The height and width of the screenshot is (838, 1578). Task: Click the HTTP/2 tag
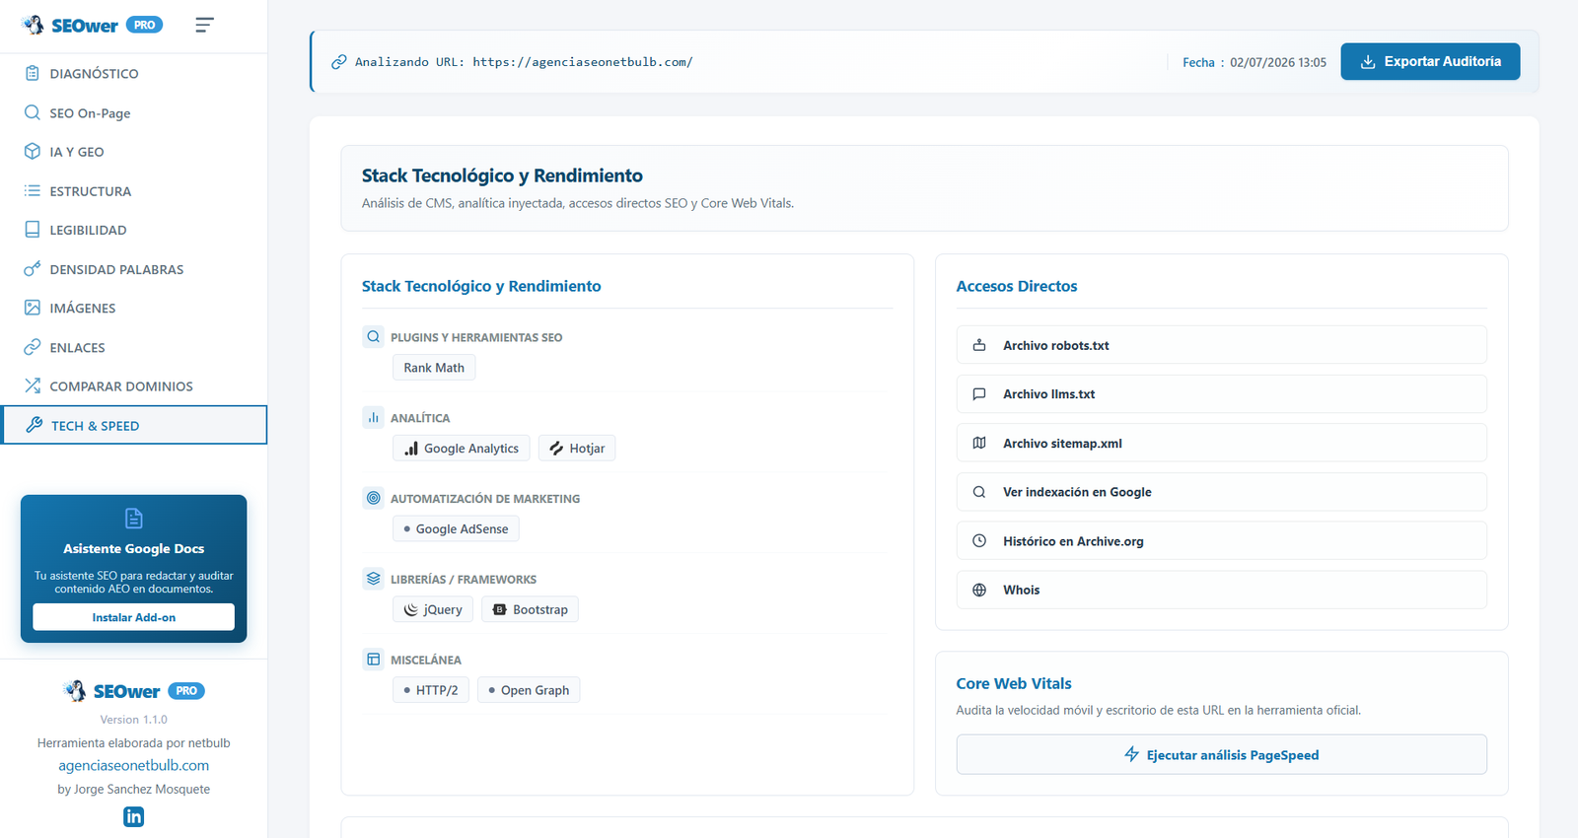point(431,690)
